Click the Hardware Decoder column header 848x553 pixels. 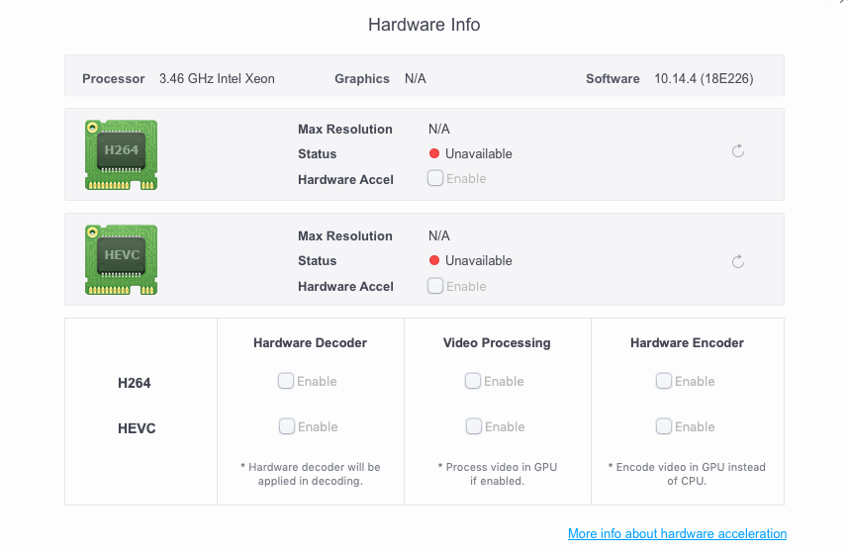click(x=310, y=342)
